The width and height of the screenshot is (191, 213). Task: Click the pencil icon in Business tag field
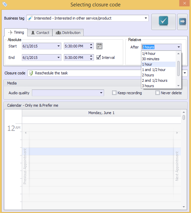pos(30,18)
